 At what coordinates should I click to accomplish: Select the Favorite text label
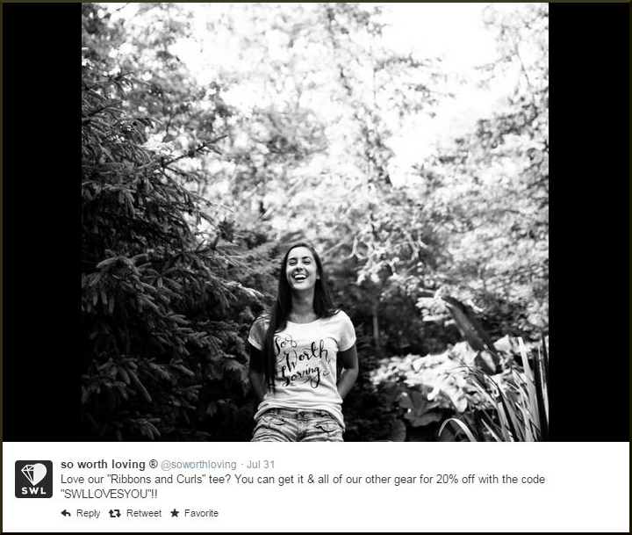[201, 513]
